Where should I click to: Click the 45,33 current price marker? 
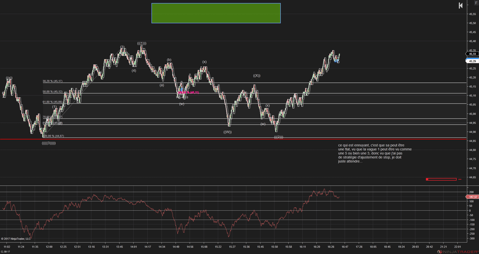tap(472, 54)
